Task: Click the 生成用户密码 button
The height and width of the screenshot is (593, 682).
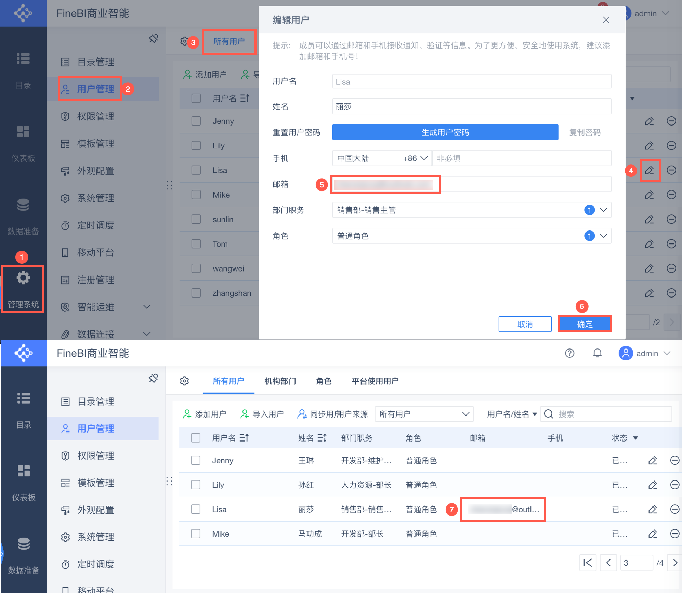Action: 445,132
